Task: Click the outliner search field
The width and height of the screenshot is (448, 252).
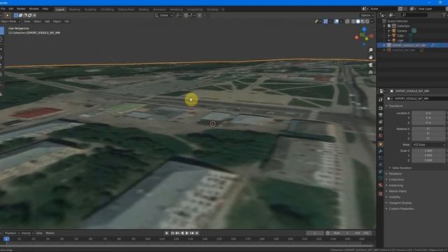Action: click(x=414, y=15)
